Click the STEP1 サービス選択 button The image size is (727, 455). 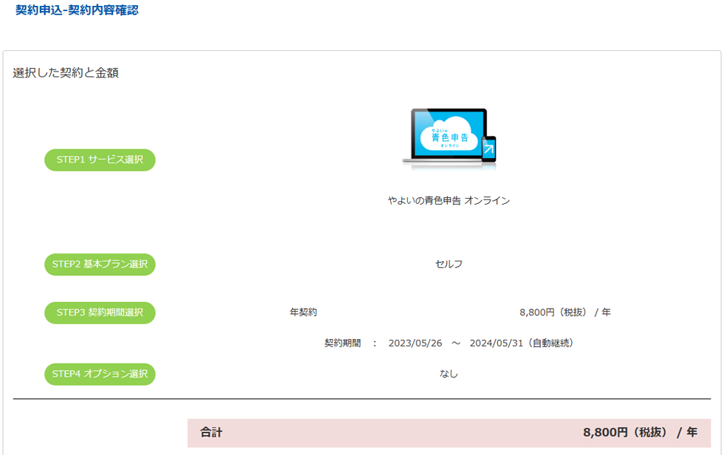pyautogui.click(x=100, y=160)
